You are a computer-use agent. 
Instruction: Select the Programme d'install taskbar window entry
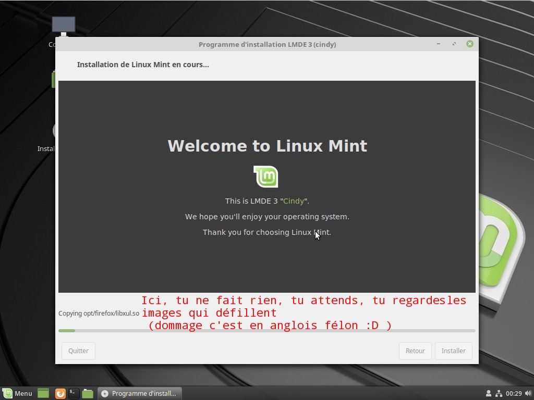pos(139,393)
